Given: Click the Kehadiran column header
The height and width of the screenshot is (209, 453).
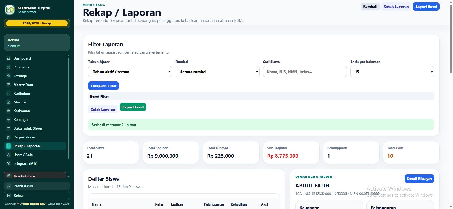Looking at the screenshot, I should [239, 204].
